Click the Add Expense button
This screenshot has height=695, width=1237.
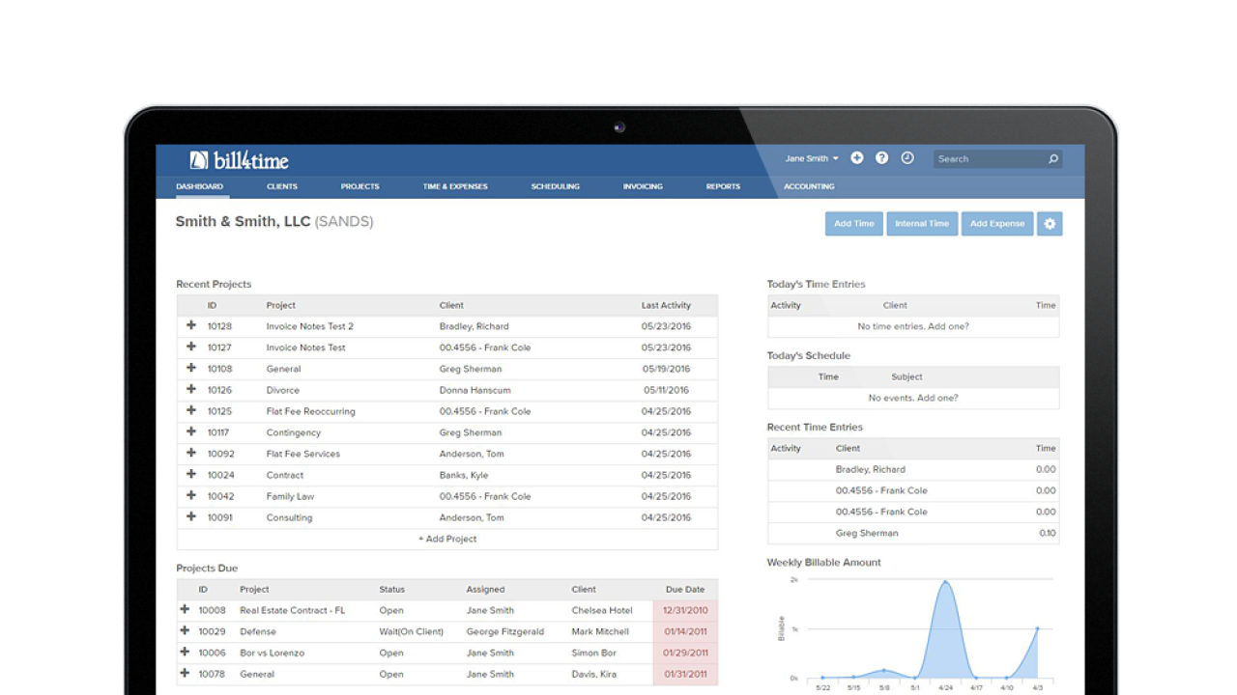tap(996, 224)
